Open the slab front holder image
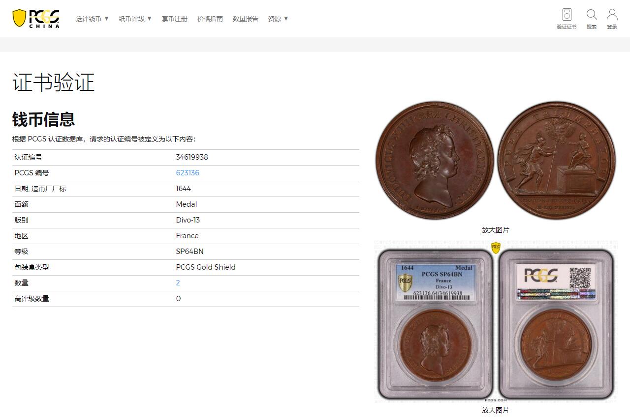The image size is (630, 420). click(435, 324)
